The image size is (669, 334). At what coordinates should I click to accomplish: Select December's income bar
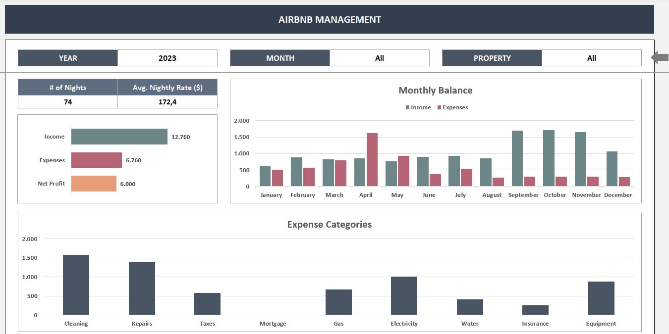coord(612,169)
